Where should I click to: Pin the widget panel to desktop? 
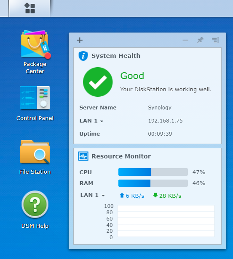[x=200, y=40]
